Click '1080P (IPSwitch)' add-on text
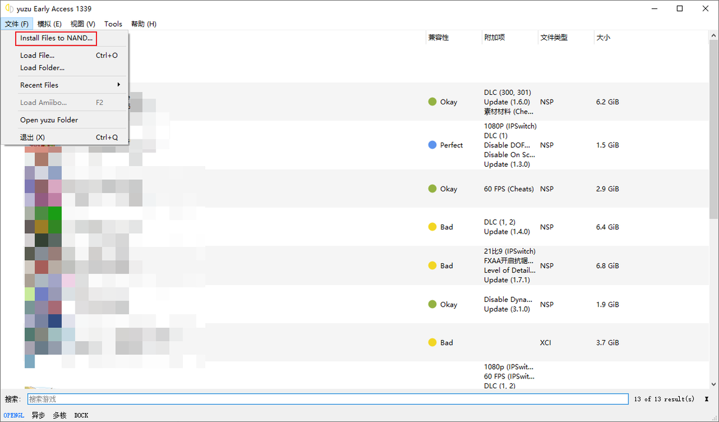 pyautogui.click(x=510, y=126)
